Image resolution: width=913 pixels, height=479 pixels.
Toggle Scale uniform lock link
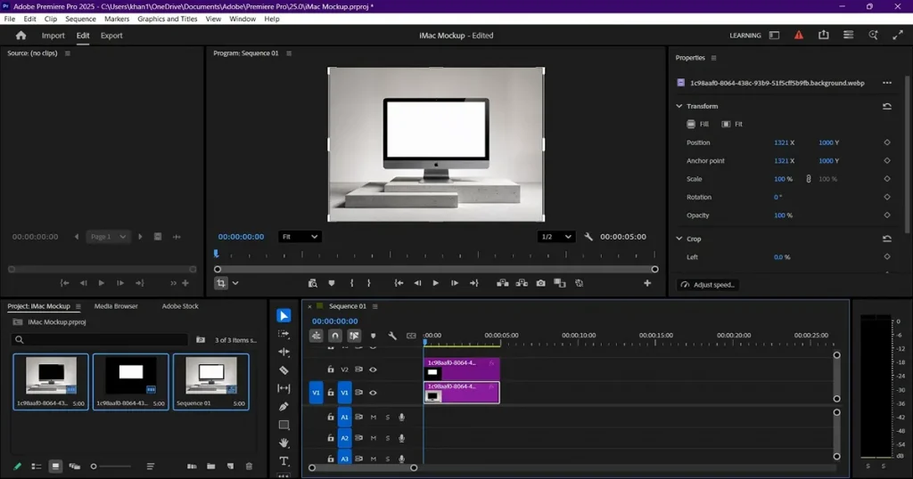click(808, 179)
